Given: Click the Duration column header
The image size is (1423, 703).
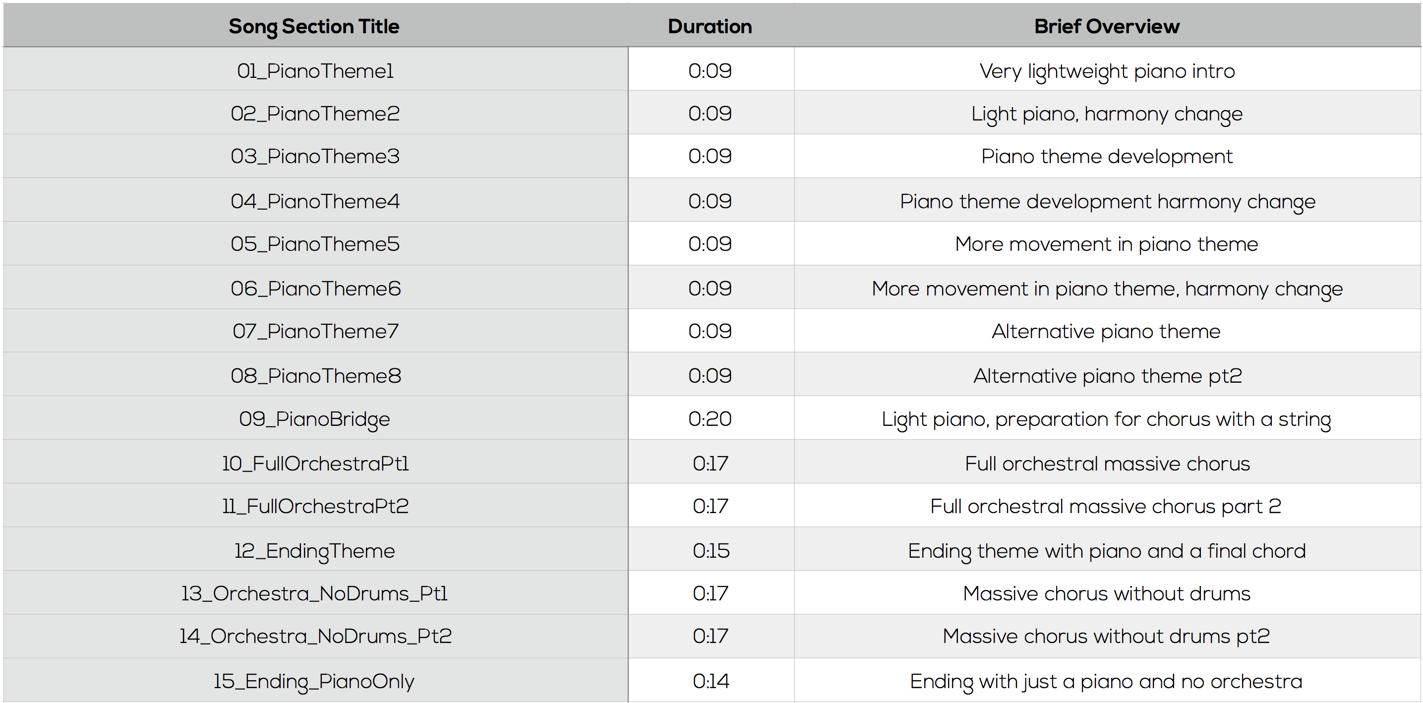Looking at the screenshot, I should pyautogui.click(x=711, y=25).
